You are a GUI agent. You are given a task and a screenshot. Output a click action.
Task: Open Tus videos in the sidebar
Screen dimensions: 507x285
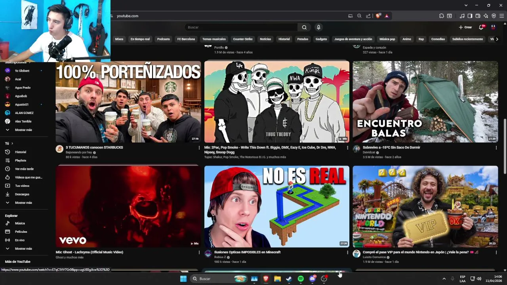pyautogui.click(x=24, y=186)
